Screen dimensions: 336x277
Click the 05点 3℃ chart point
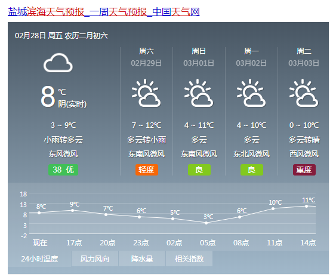[206, 223]
